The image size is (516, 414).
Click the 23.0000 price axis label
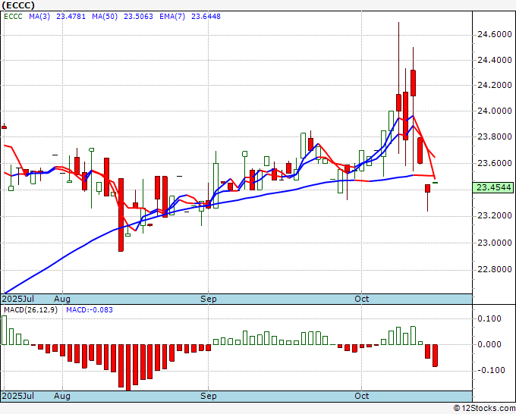pos(495,243)
